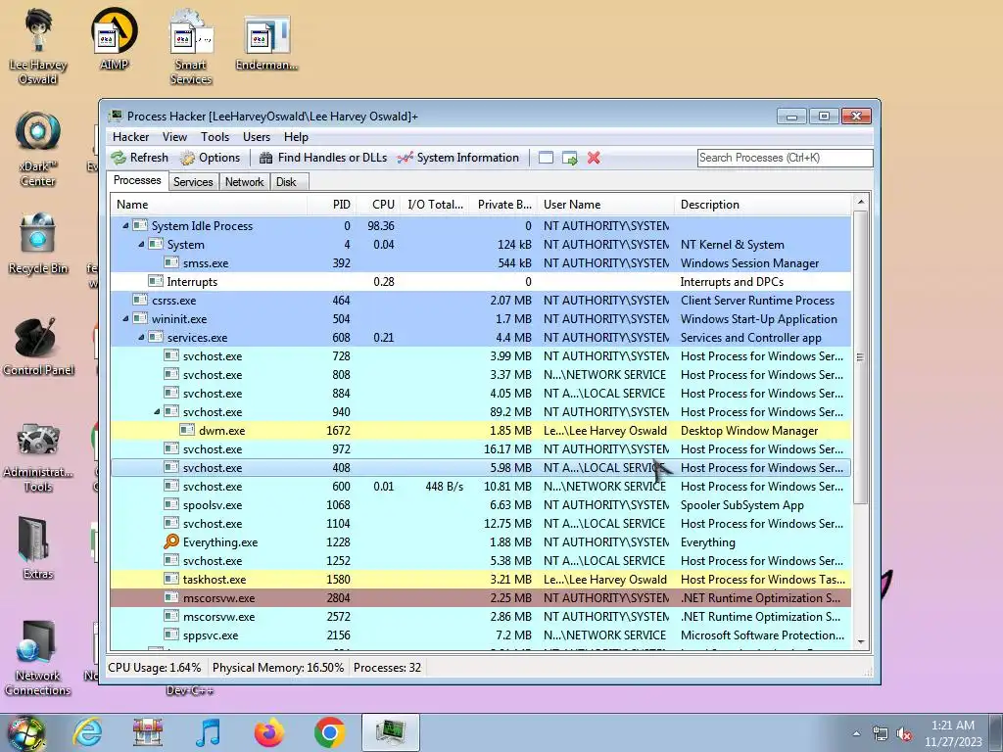
Task: Open System Information graph icon
Action: pos(405,158)
